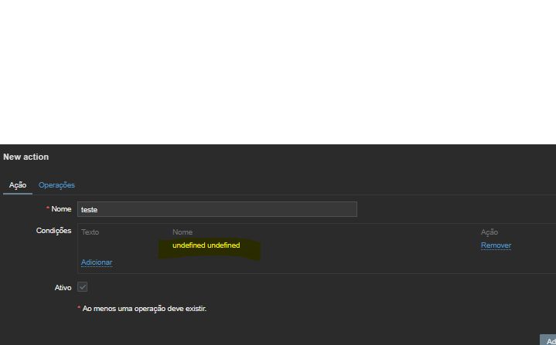Click the Texto column header
Screen dimensions: 556x345
tap(90, 232)
